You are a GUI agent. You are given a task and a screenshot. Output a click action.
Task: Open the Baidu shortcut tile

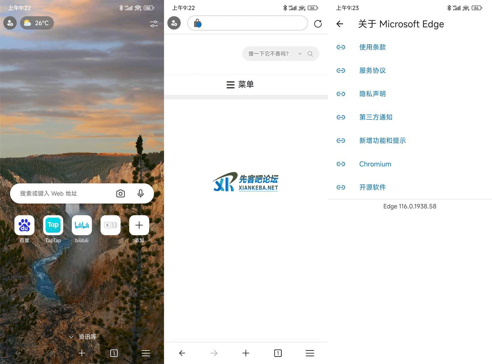point(24,225)
